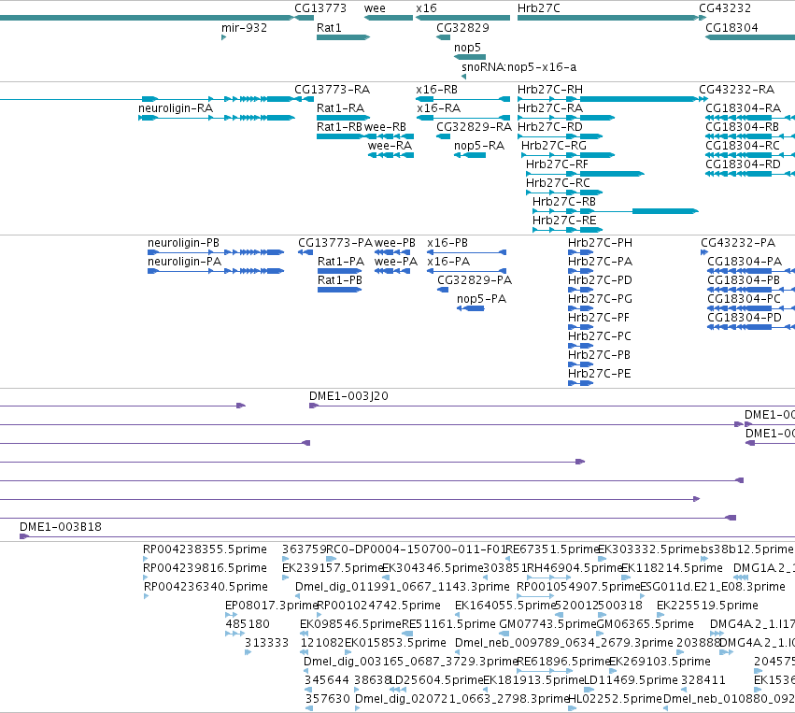Click the Rat1-RA transcript label
The image size is (795, 713).
click(x=340, y=108)
